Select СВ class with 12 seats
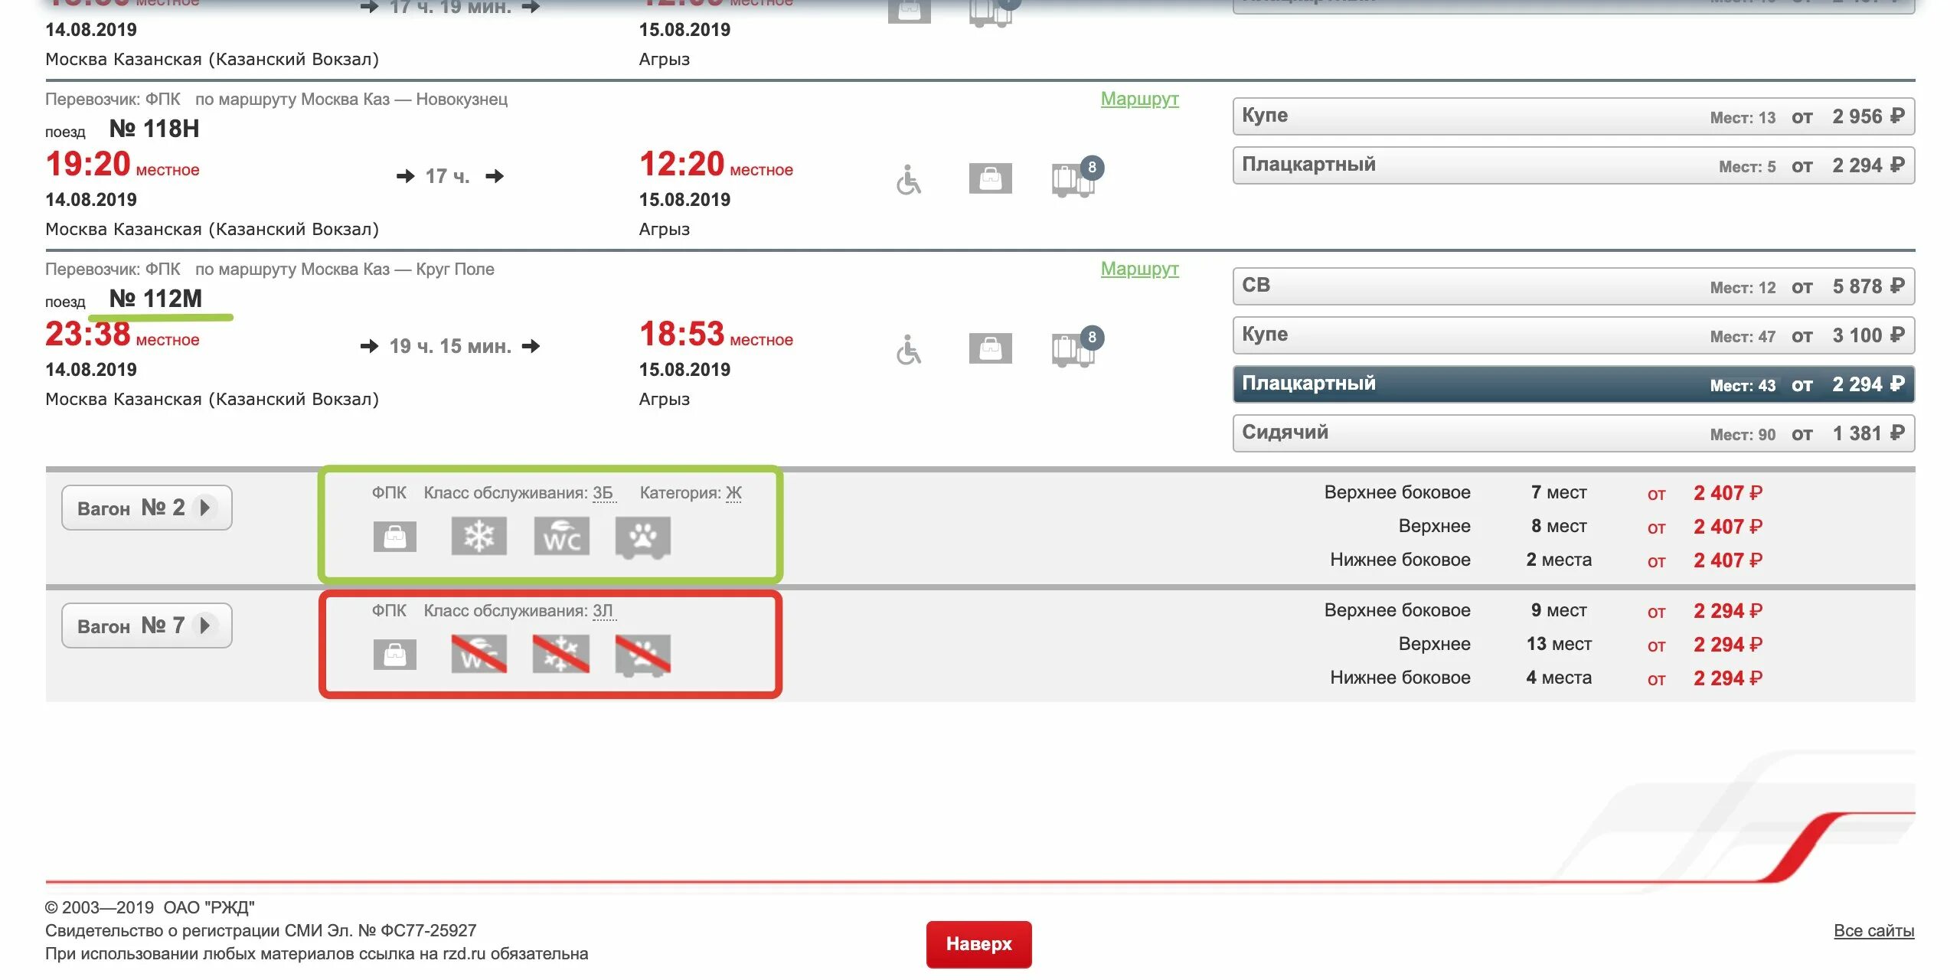 click(x=1573, y=286)
